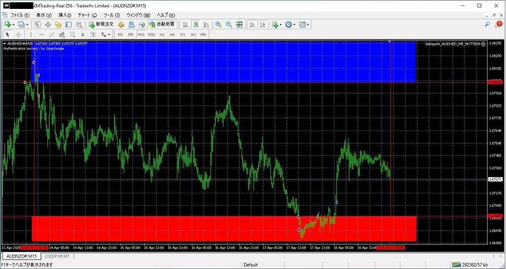Toggle chart shift button
This screenshot has height=269, width=506.
point(262,24)
